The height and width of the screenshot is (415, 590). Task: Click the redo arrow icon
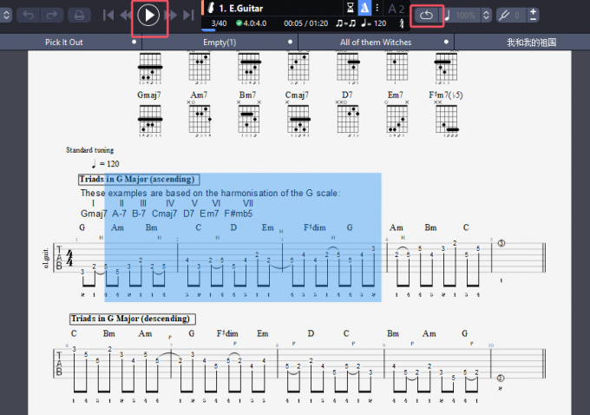point(52,15)
